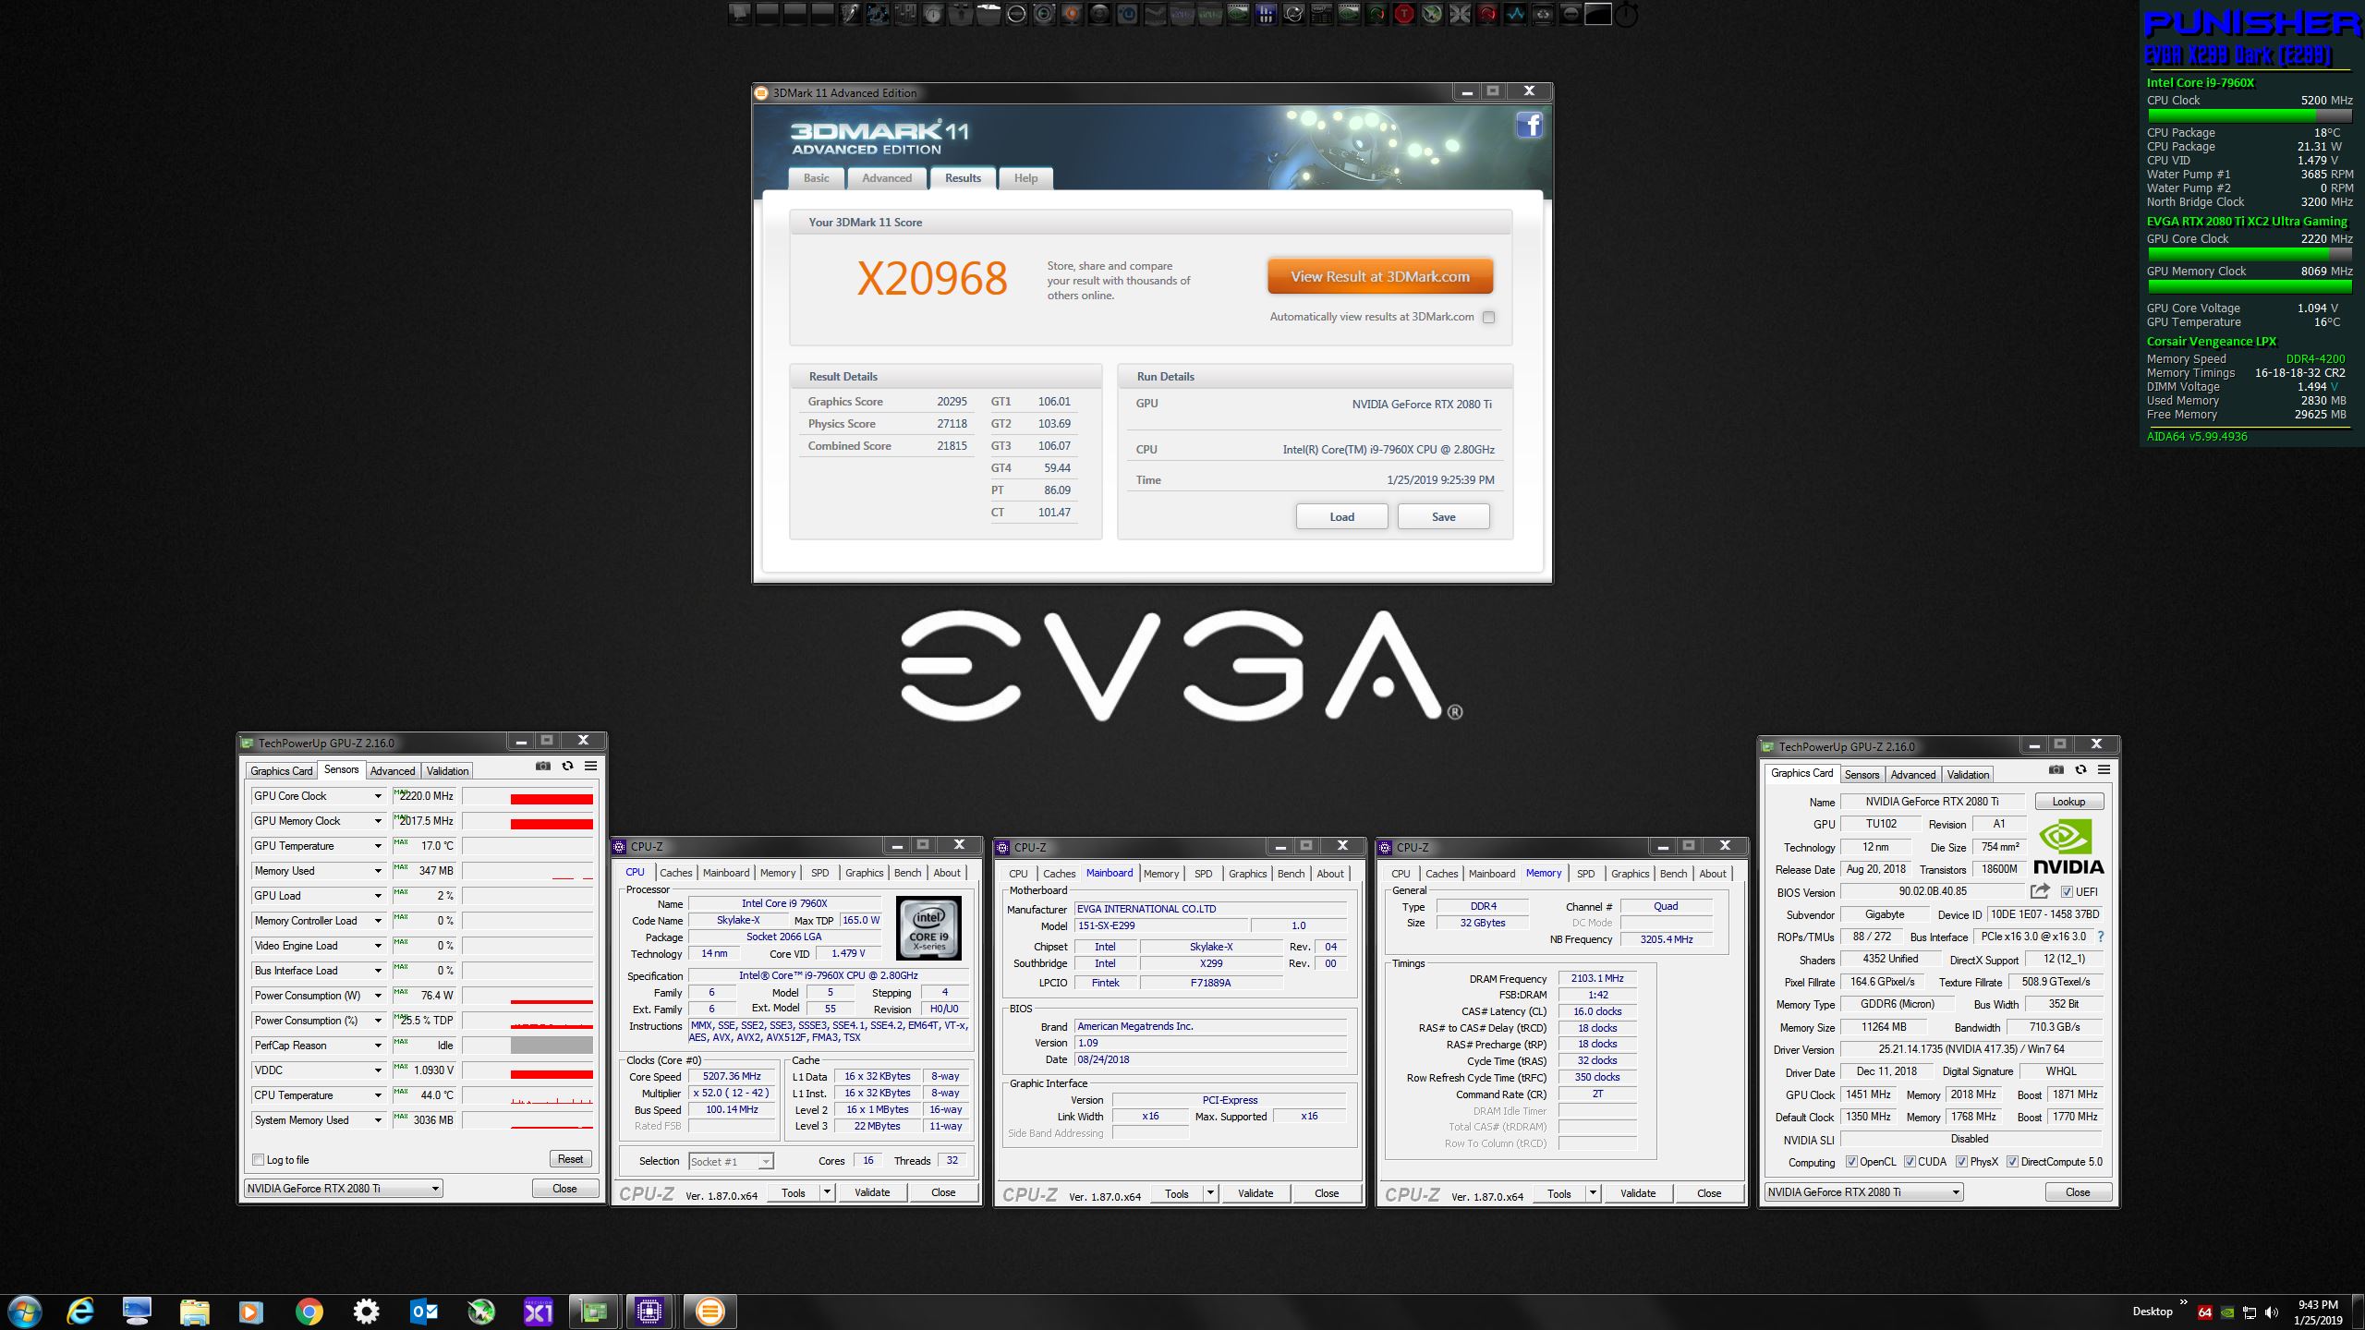Toggle the UEFI checkbox in GPU-Z
Image resolution: width=2365 pixels, height=1330 pixels.
2067,892
